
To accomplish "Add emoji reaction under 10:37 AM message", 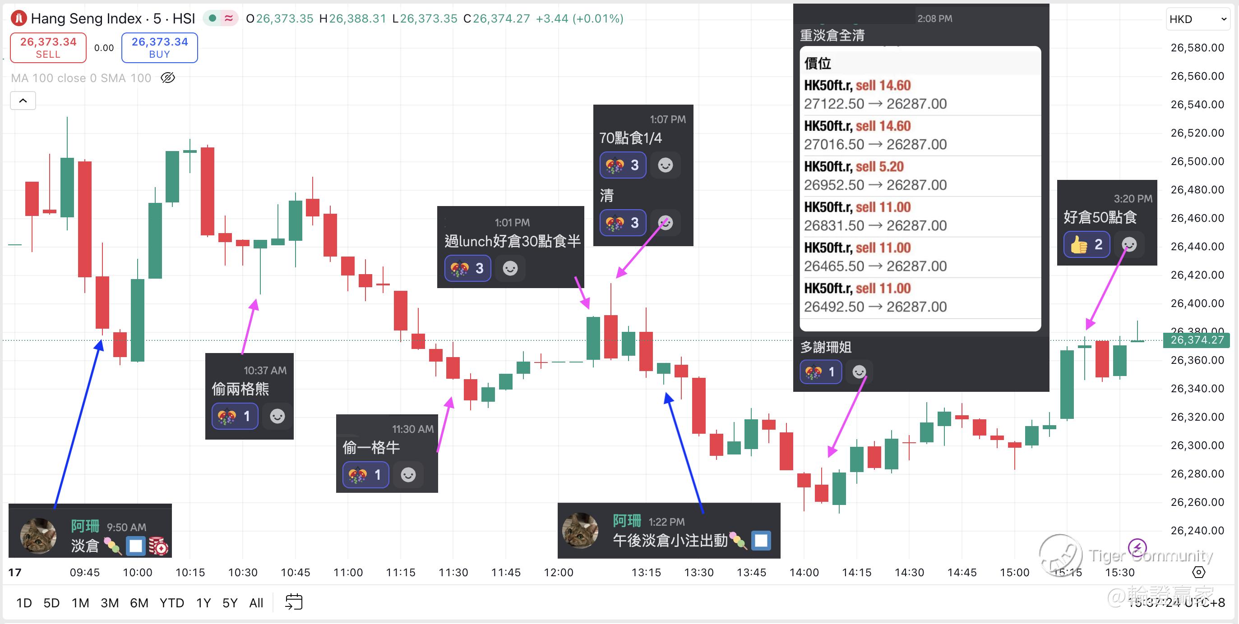I will coord(277,416).
